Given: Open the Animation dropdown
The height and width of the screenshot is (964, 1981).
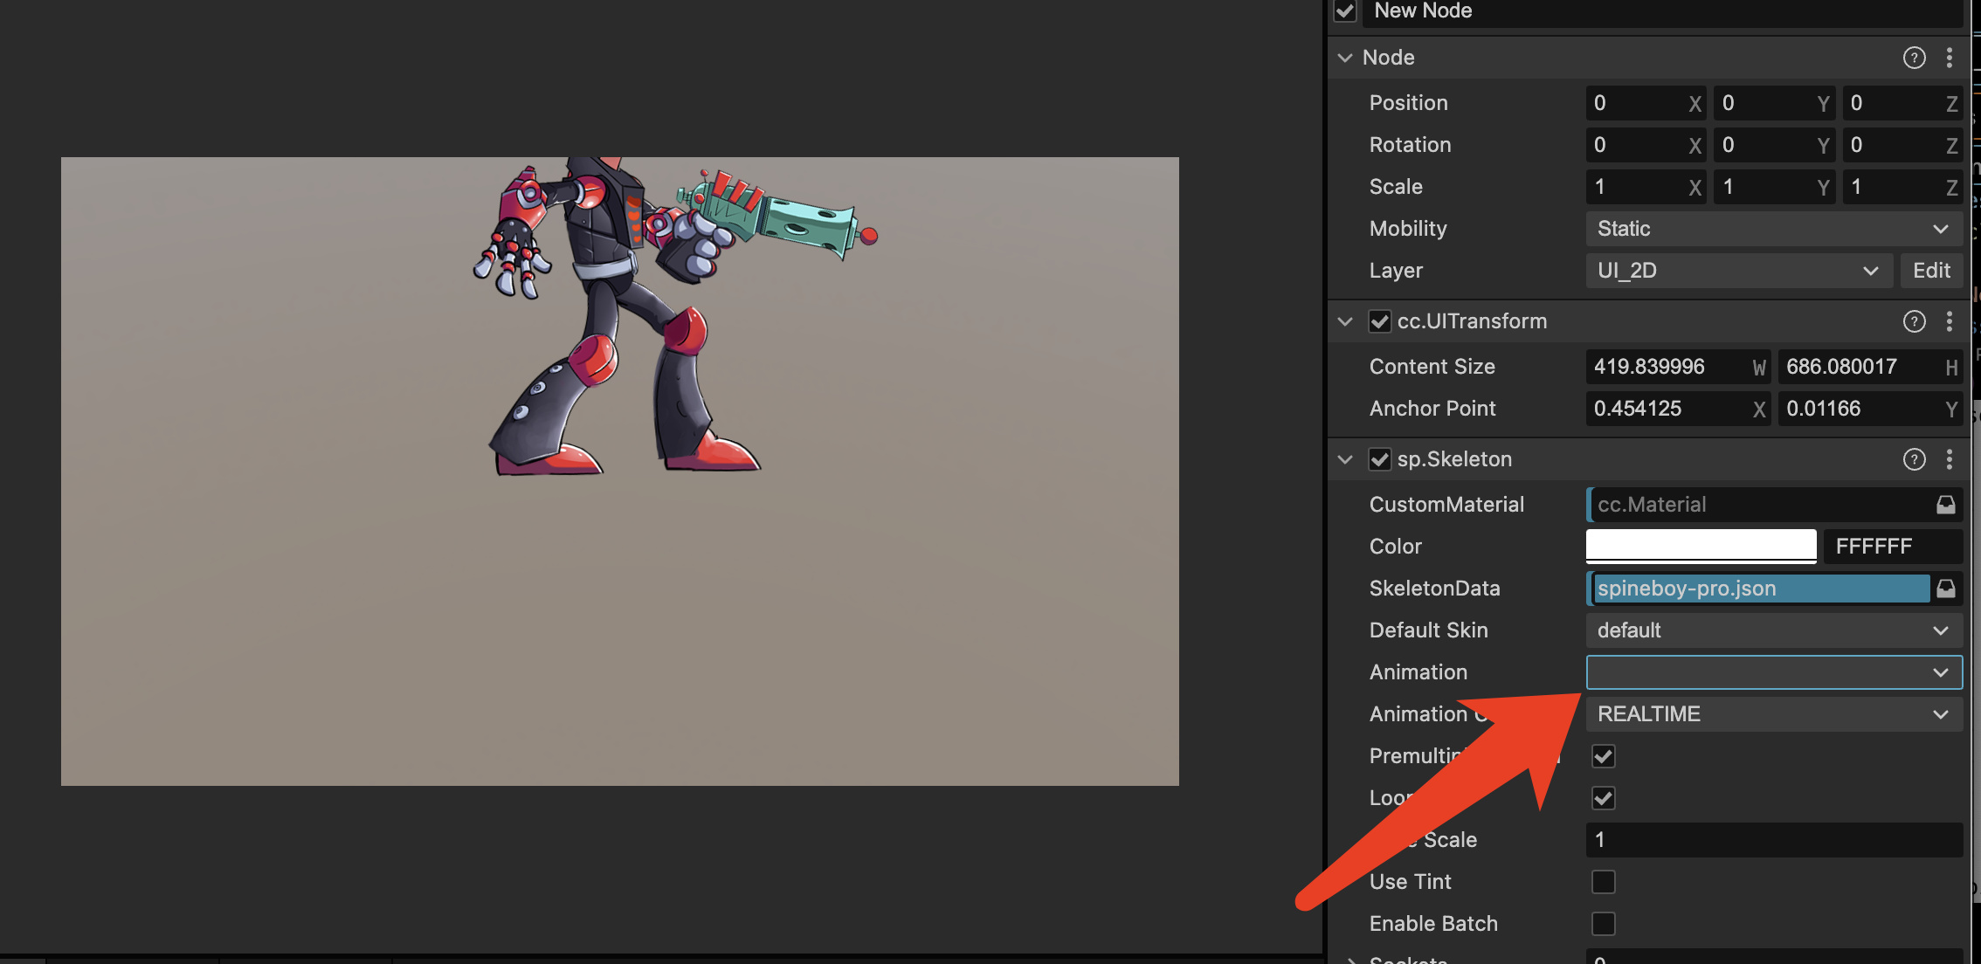Looking at the screenshot, I should coord(1773,672).
